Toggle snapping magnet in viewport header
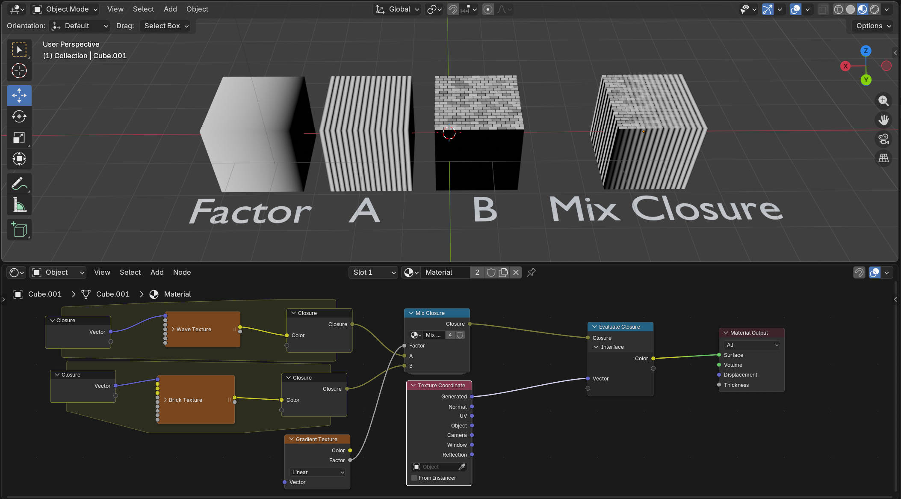901x499 pixels. click(x=452, y=9)
